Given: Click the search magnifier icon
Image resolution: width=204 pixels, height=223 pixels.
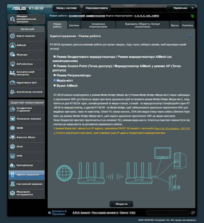Looking at the screenshot, I should click(x=193, y=213).
